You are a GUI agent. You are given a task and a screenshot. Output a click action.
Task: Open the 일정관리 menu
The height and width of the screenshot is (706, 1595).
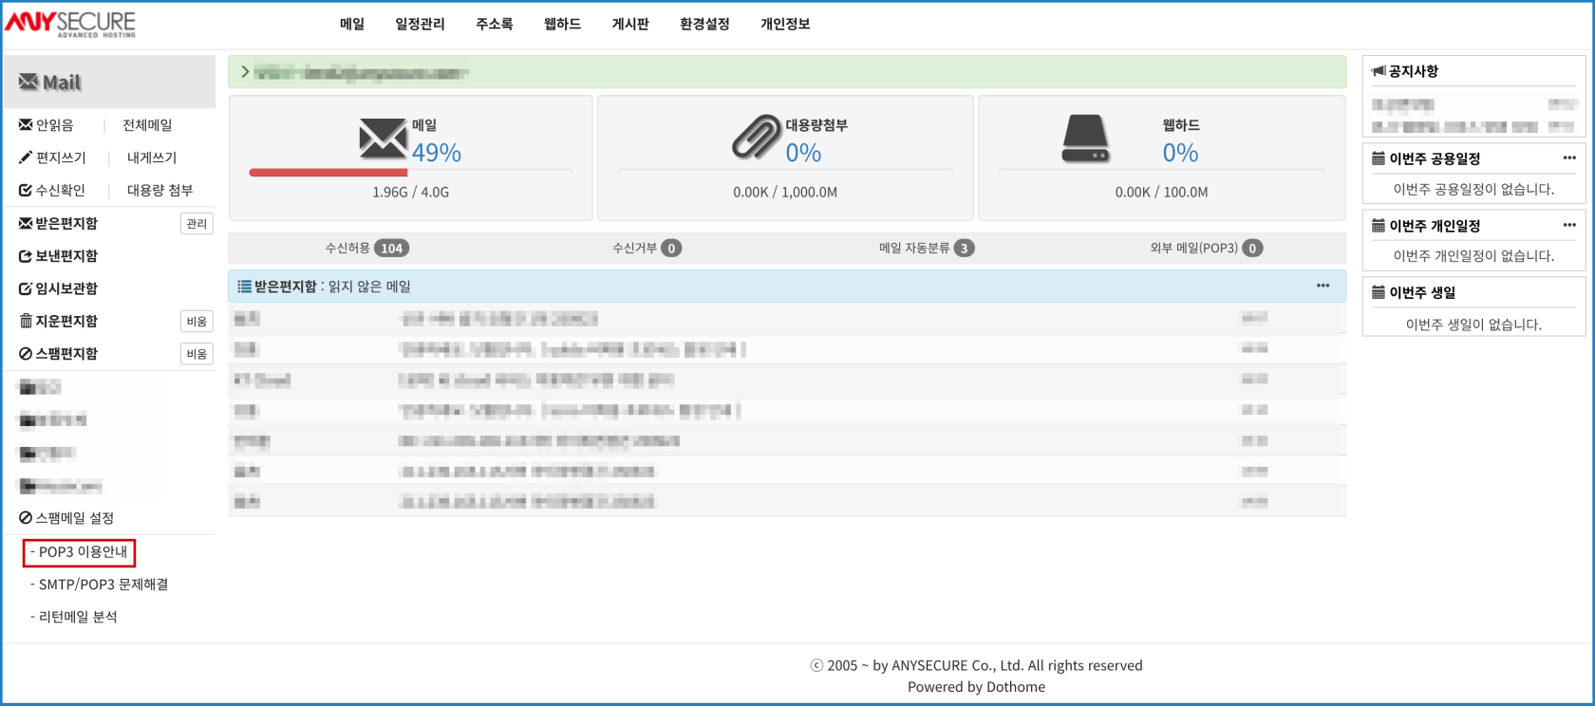pyautogui.click(x=420, y=24)
